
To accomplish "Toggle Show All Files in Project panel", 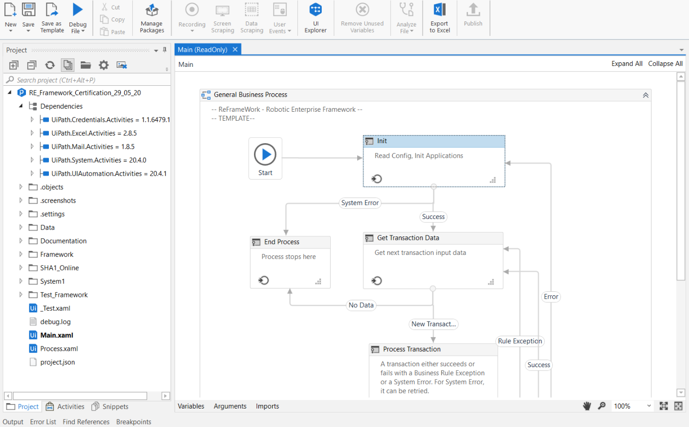I will coord(67,65).
